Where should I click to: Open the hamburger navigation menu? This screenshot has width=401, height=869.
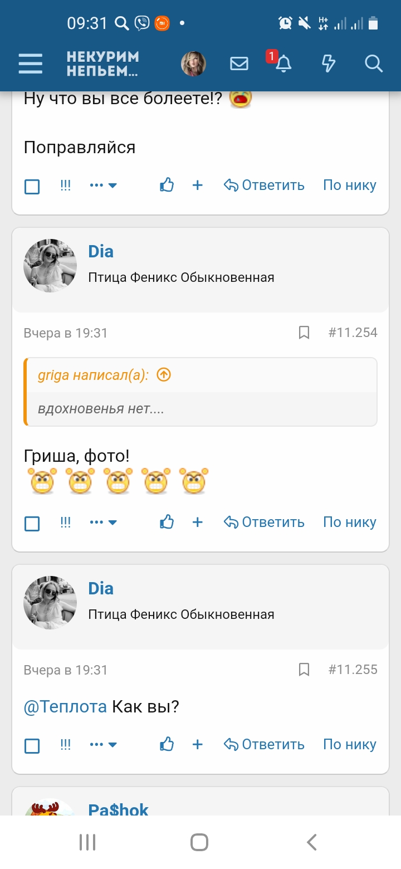[x=31, y=64]
